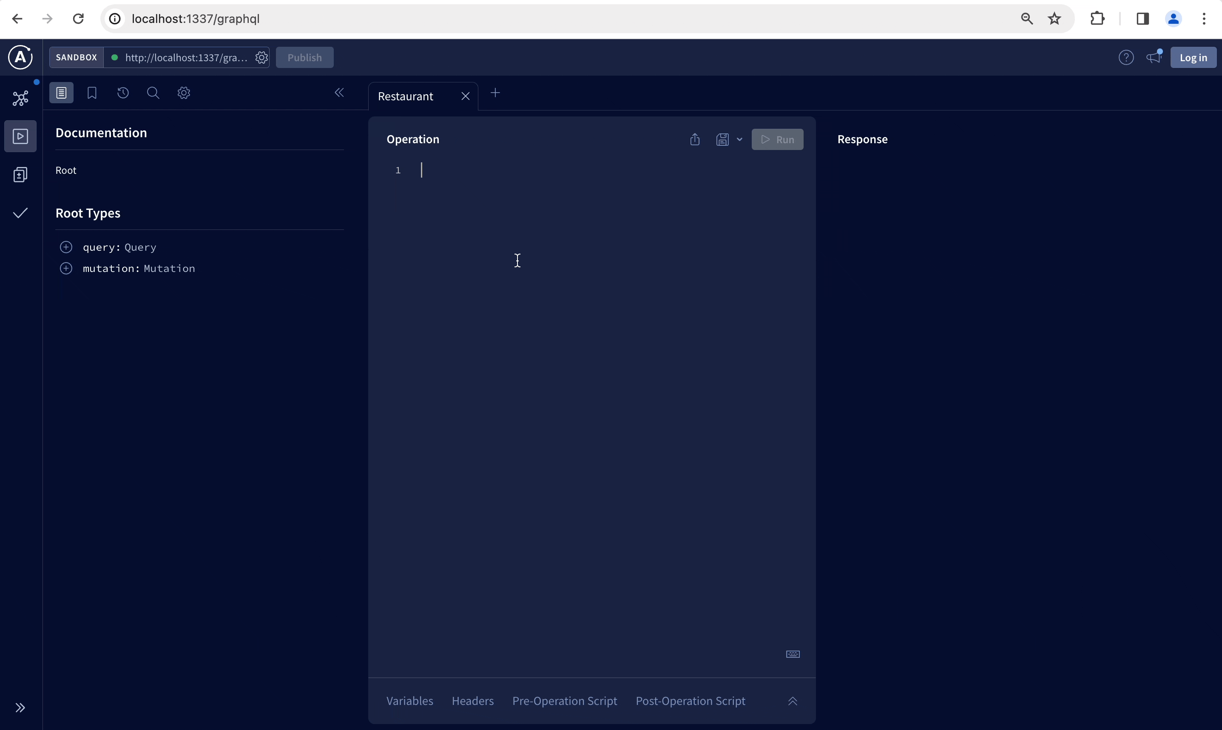The height and width of the screenshot is (730, 1222).
Task: Click the Publish button
Action: pos(304,57)
